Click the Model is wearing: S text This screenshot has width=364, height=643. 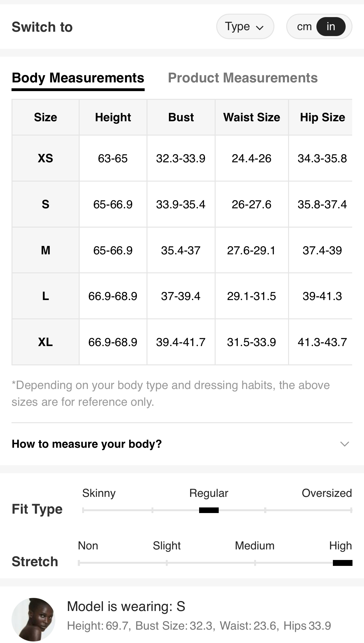pyautogui.click(x=126, y=606)
